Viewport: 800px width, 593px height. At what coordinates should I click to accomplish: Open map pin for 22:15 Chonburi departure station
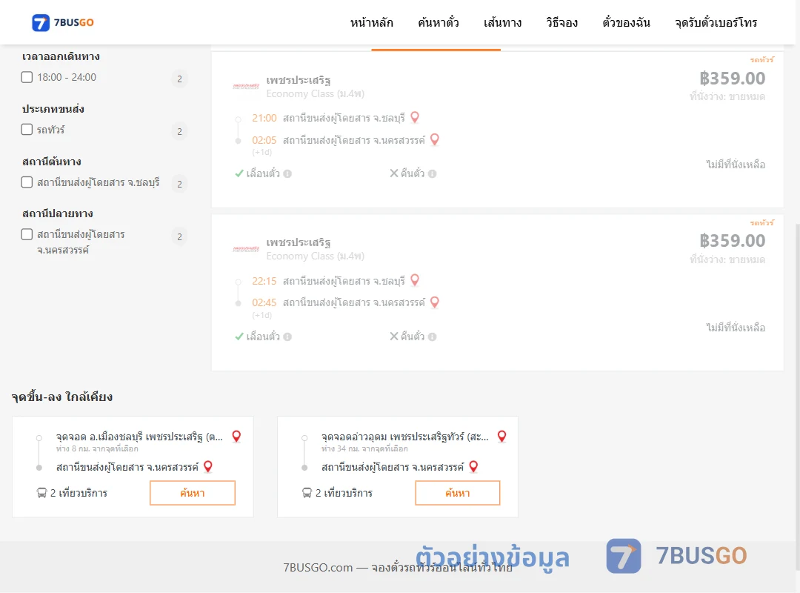(x=415, y=280)
